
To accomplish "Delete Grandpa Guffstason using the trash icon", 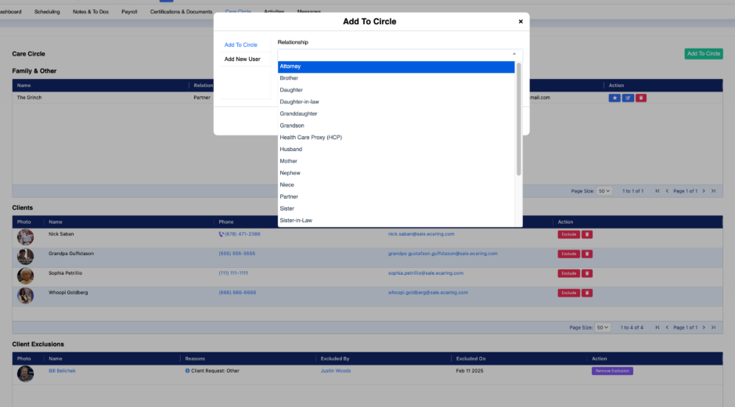I will (587, 254).
